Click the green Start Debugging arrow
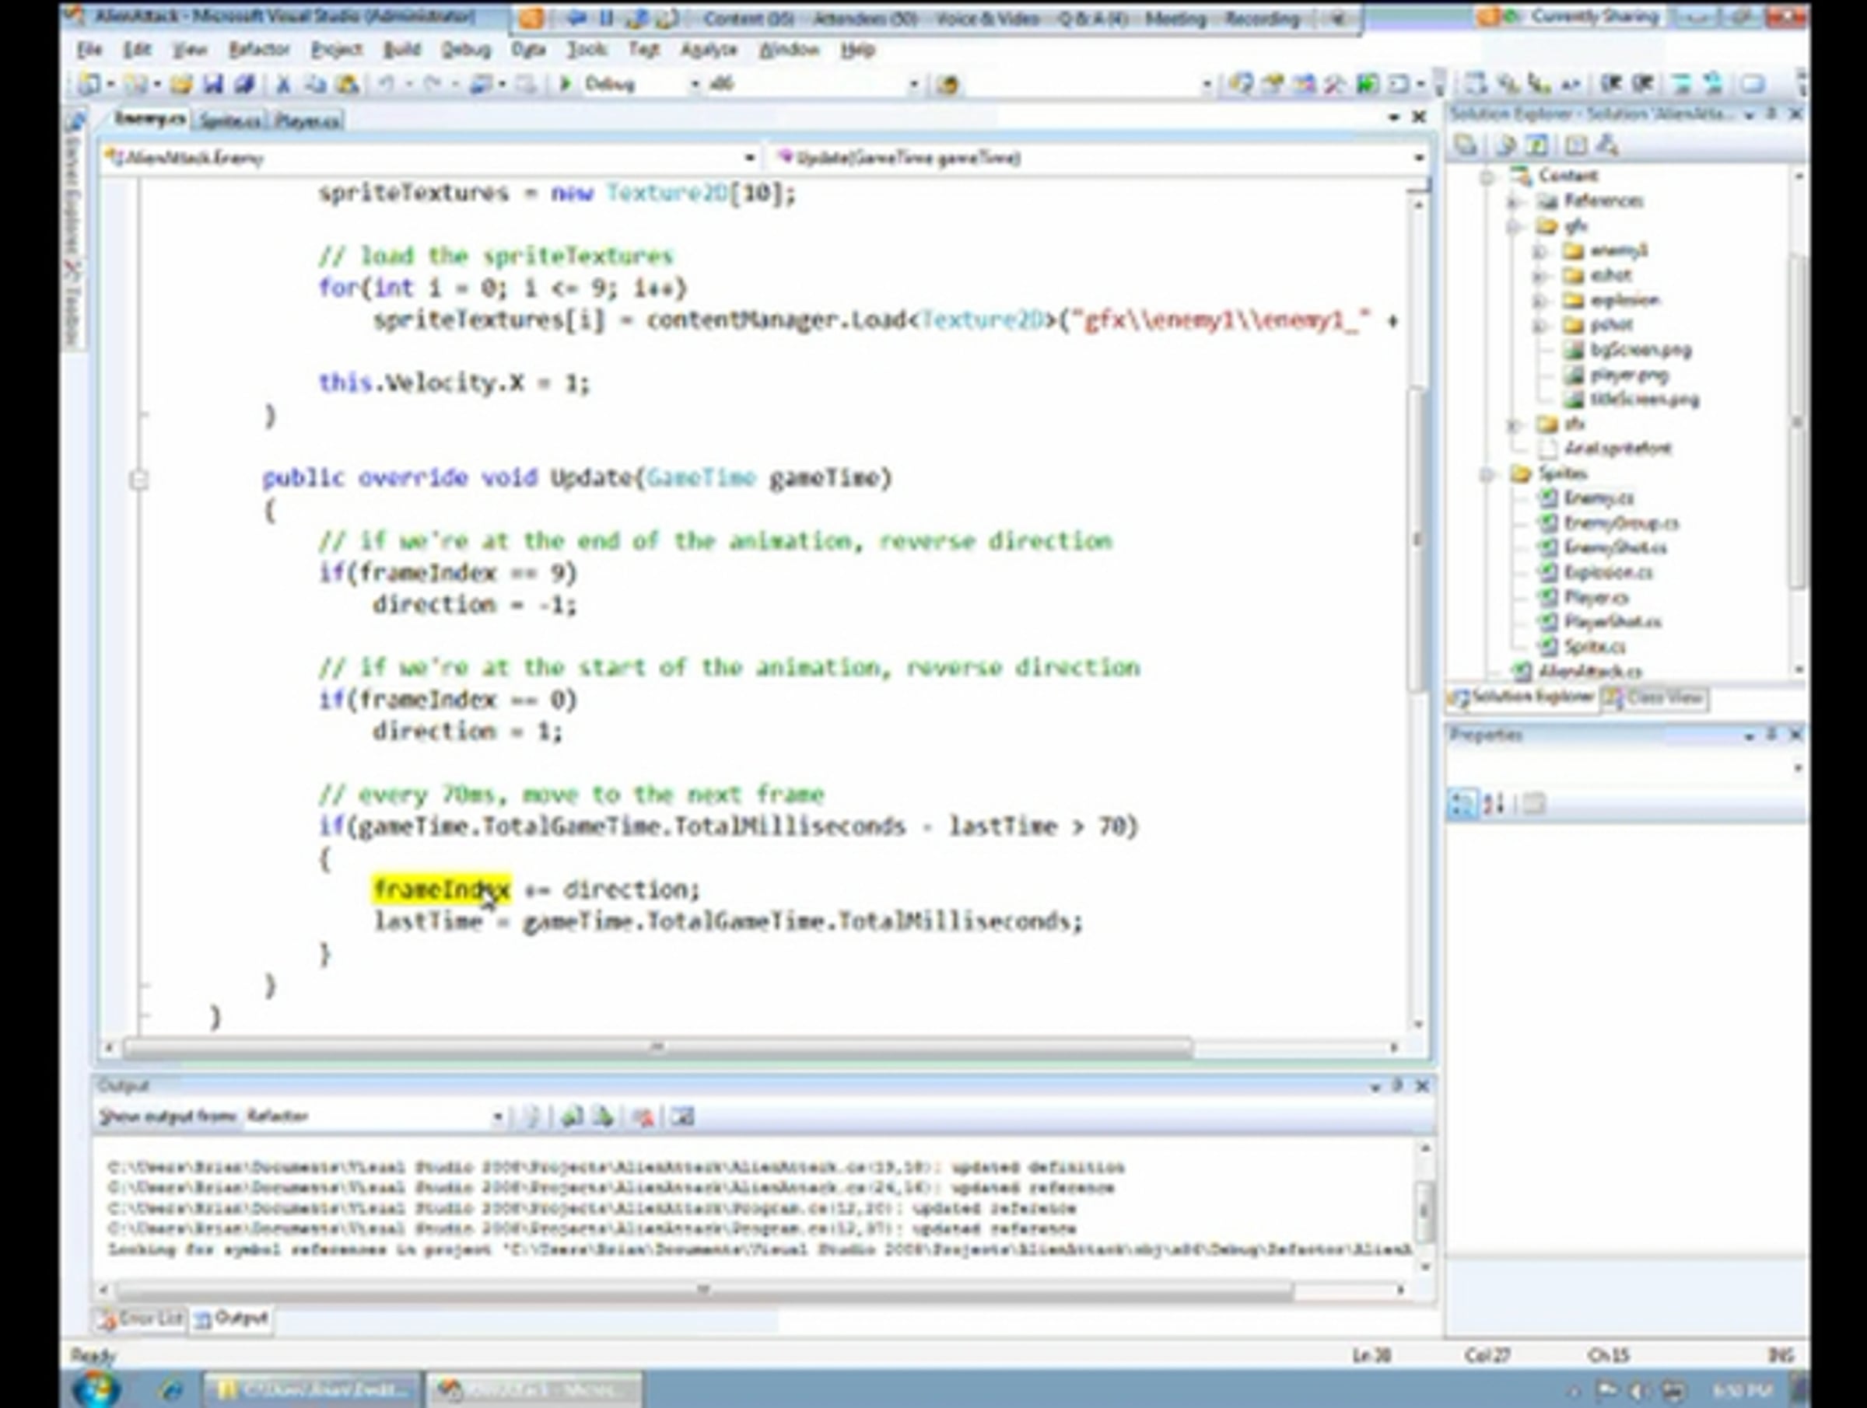 click(566, 83)
